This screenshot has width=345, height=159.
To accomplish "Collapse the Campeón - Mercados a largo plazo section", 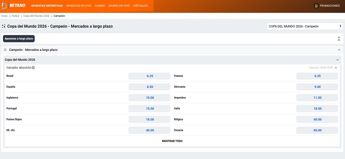I will [339, 50].
